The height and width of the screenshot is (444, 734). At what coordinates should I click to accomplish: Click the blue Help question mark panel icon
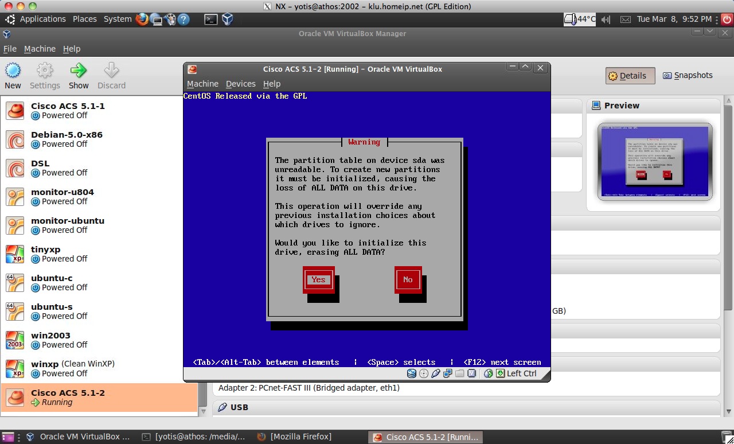pos(183,19)
